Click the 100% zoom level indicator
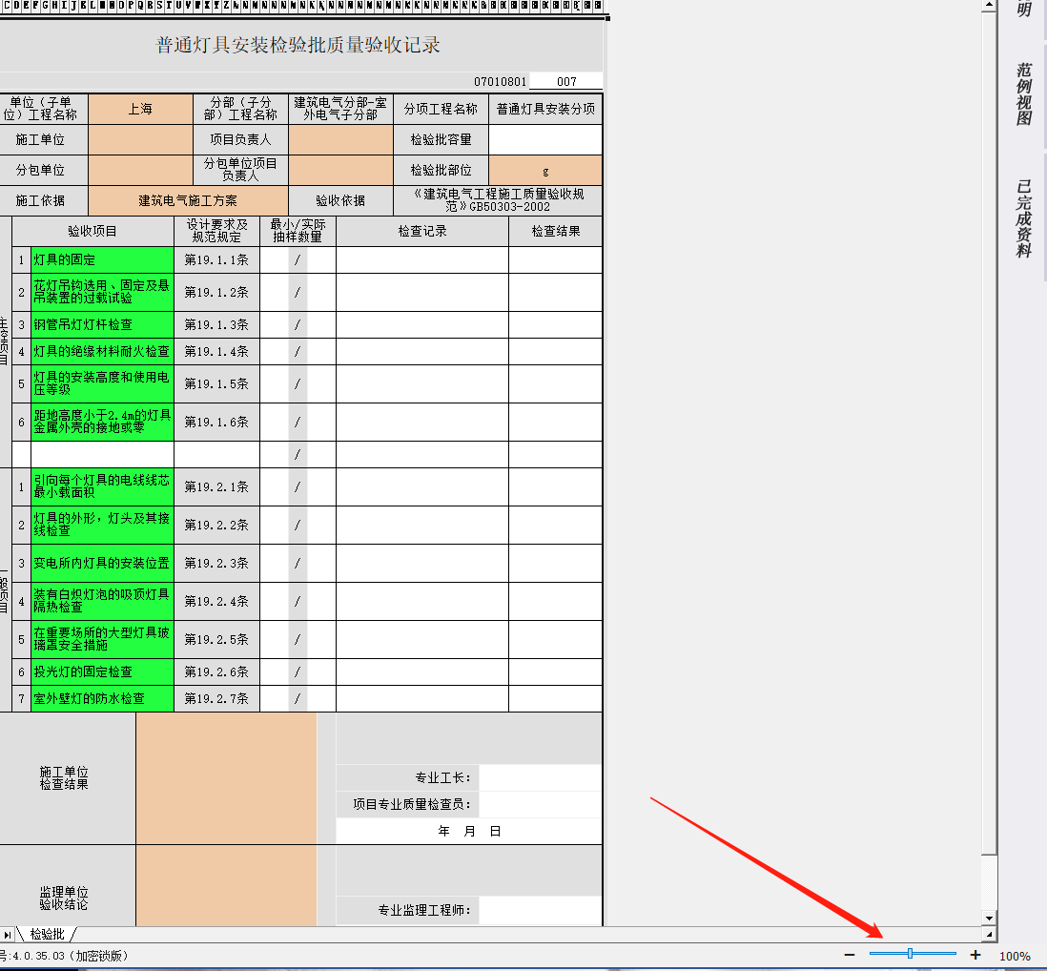 pyautogui.click(x=1015, y=957)
